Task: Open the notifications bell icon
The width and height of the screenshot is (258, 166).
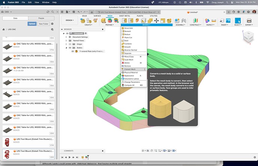Action: (243, 12)
